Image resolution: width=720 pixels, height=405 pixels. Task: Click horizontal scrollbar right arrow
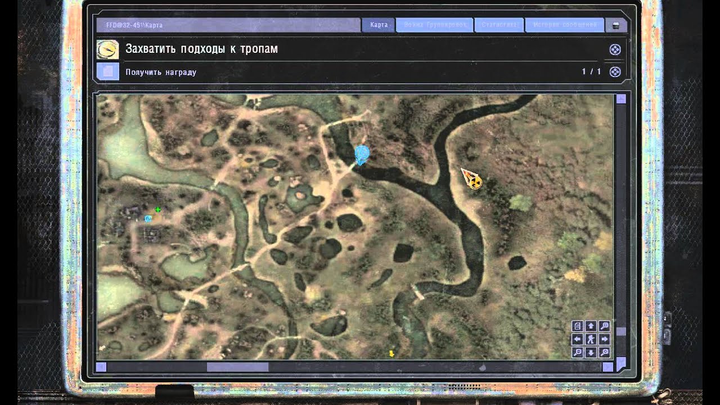(607, 367)
